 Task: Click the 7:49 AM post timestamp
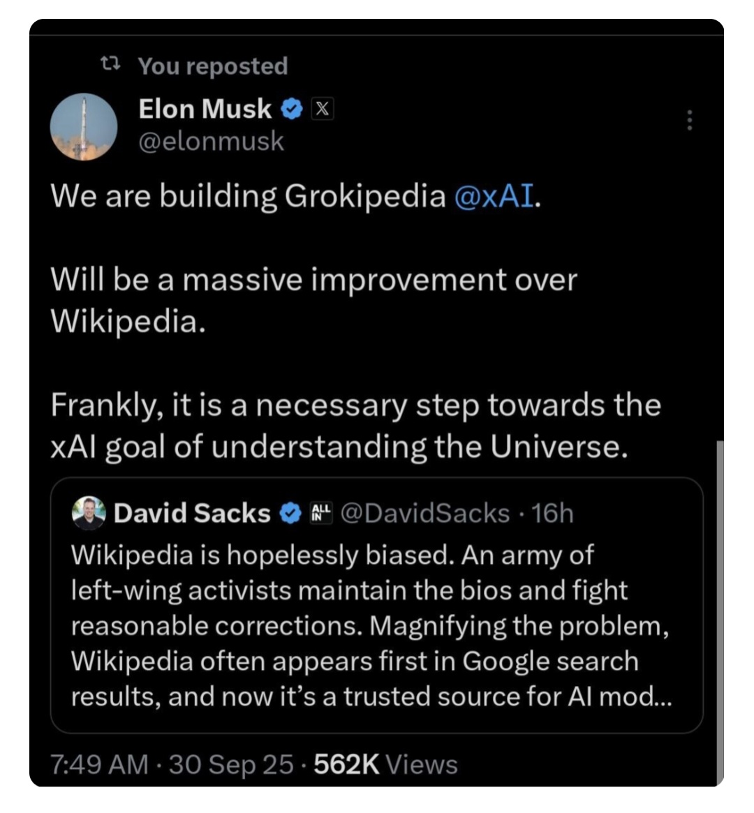(x=98, y=765)
